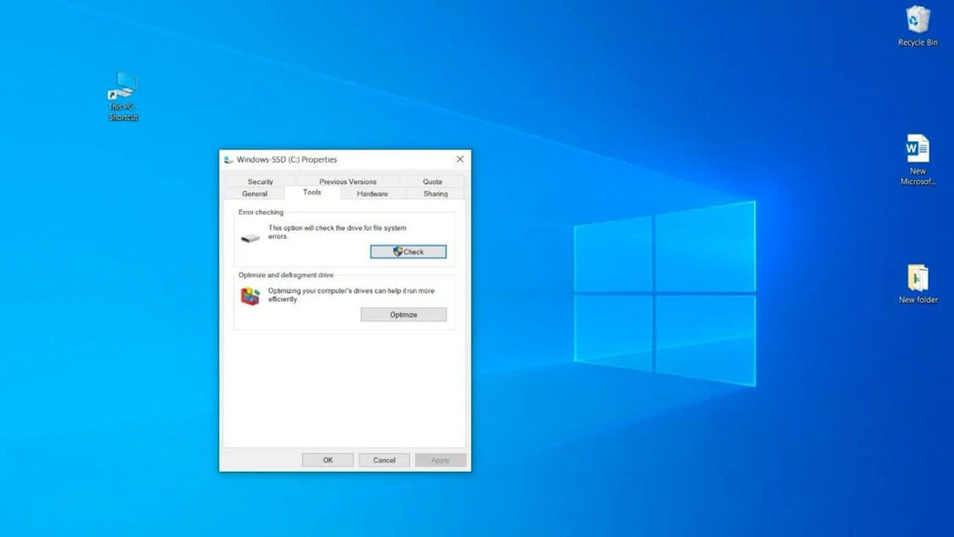
Task: Switch to the Security tab
Action: (260, 181)
